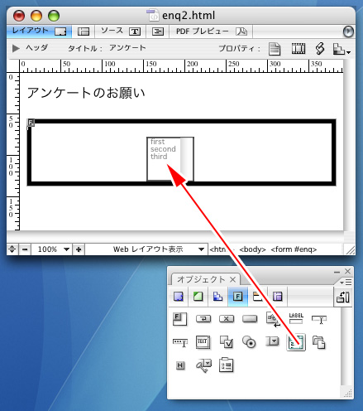The image size is (363, 411).
Task: Pick the Checkbox form object icon
Action: pyautogui.click(x=227, y=342)
